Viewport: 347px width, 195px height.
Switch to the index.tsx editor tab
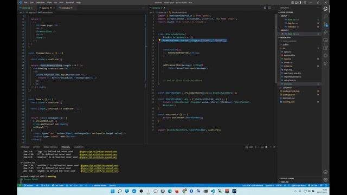67,8
